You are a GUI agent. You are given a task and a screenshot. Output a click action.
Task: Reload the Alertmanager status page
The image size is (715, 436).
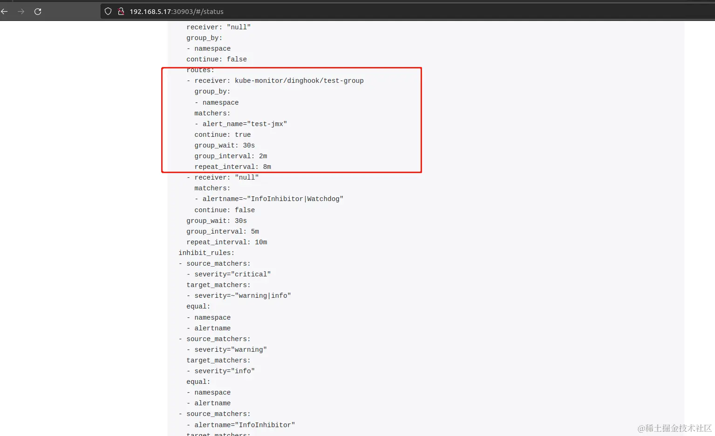[38, 12]
